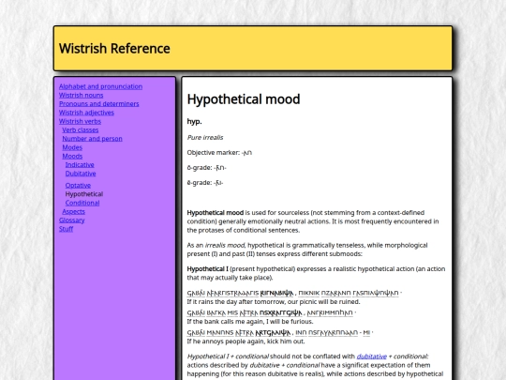
Task: Select the Indicative mood link
Action: [80, 165]
